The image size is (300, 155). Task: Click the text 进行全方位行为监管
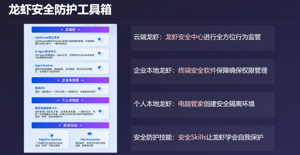232,37
